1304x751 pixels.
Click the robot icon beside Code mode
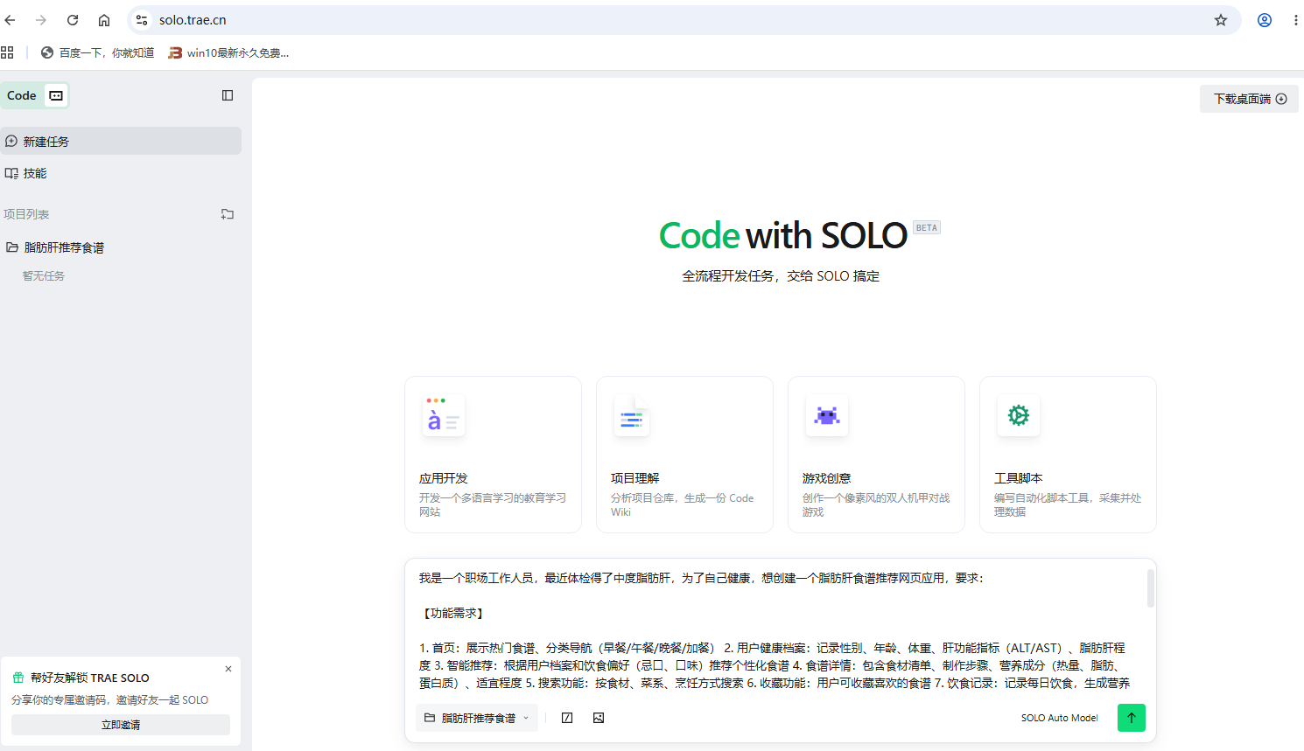click(x=56, y=95)
